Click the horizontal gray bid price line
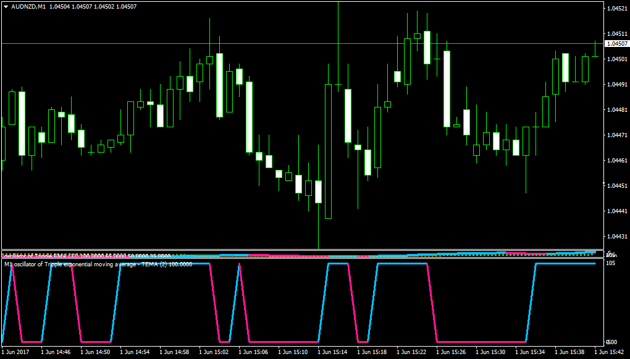Screen dimensions: 630x359 [302, 43]
